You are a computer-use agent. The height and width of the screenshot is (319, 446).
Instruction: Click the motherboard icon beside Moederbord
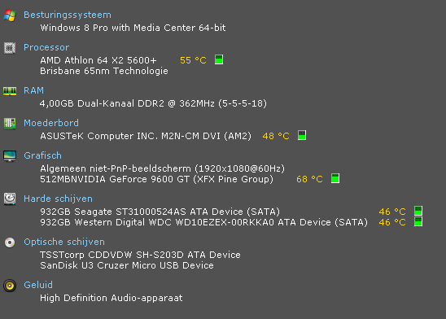10,124
